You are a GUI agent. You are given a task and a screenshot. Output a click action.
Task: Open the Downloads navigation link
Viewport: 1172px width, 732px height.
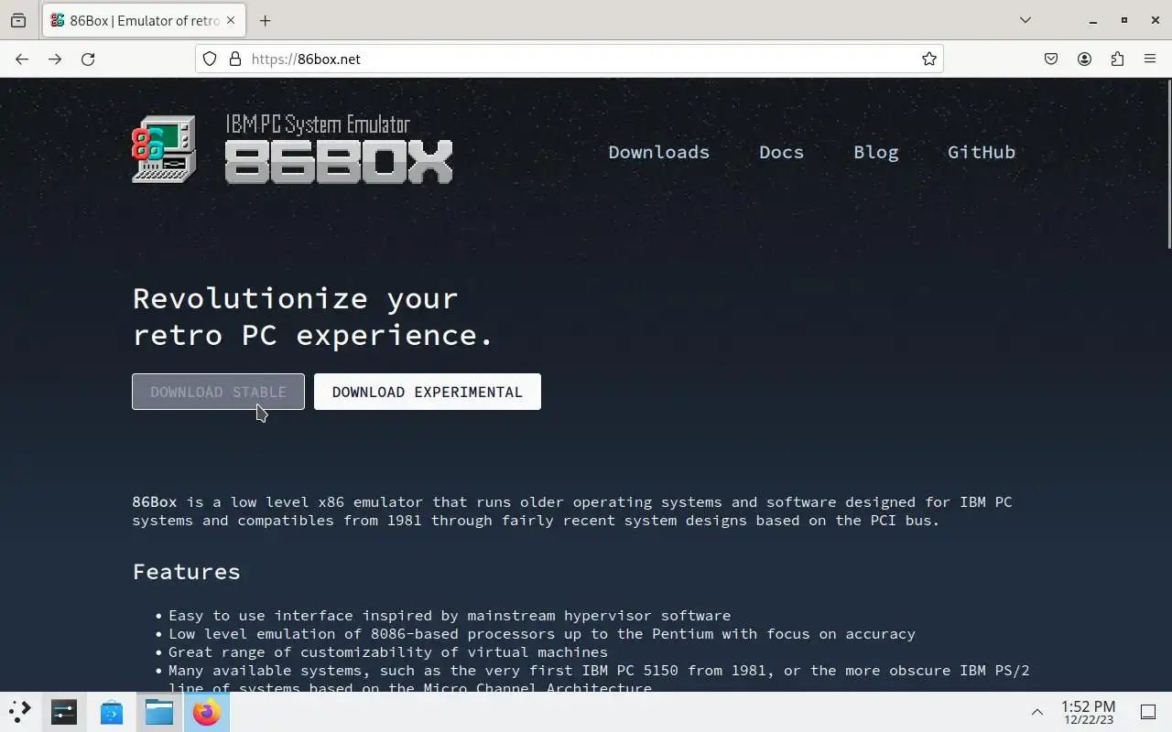(659, 152)
